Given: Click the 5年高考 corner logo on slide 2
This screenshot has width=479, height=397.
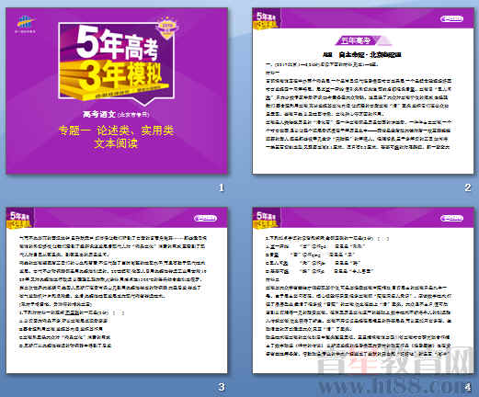Looking at the screenshot, I should click(x=266, y=20).
